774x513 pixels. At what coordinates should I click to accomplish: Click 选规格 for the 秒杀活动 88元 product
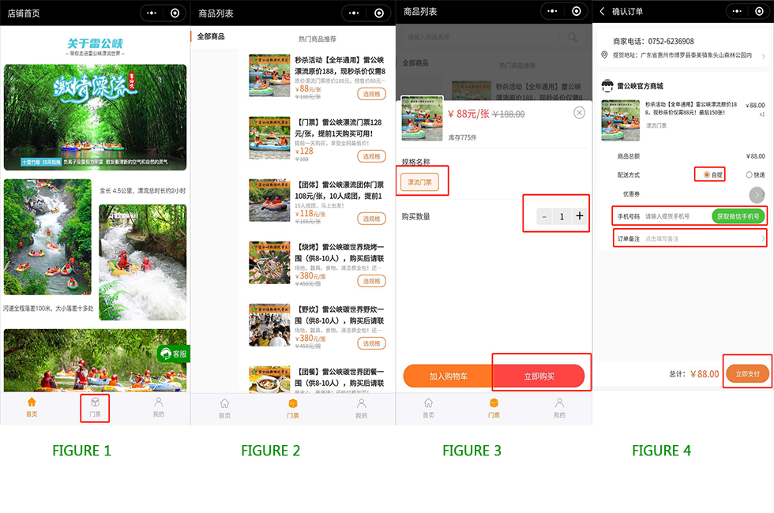pos(371,94)
